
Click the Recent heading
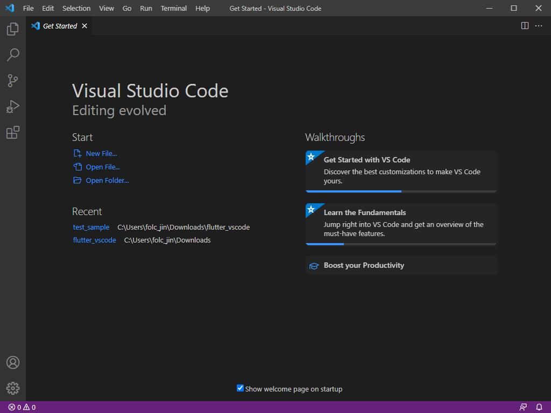click(x=87, y=211)
